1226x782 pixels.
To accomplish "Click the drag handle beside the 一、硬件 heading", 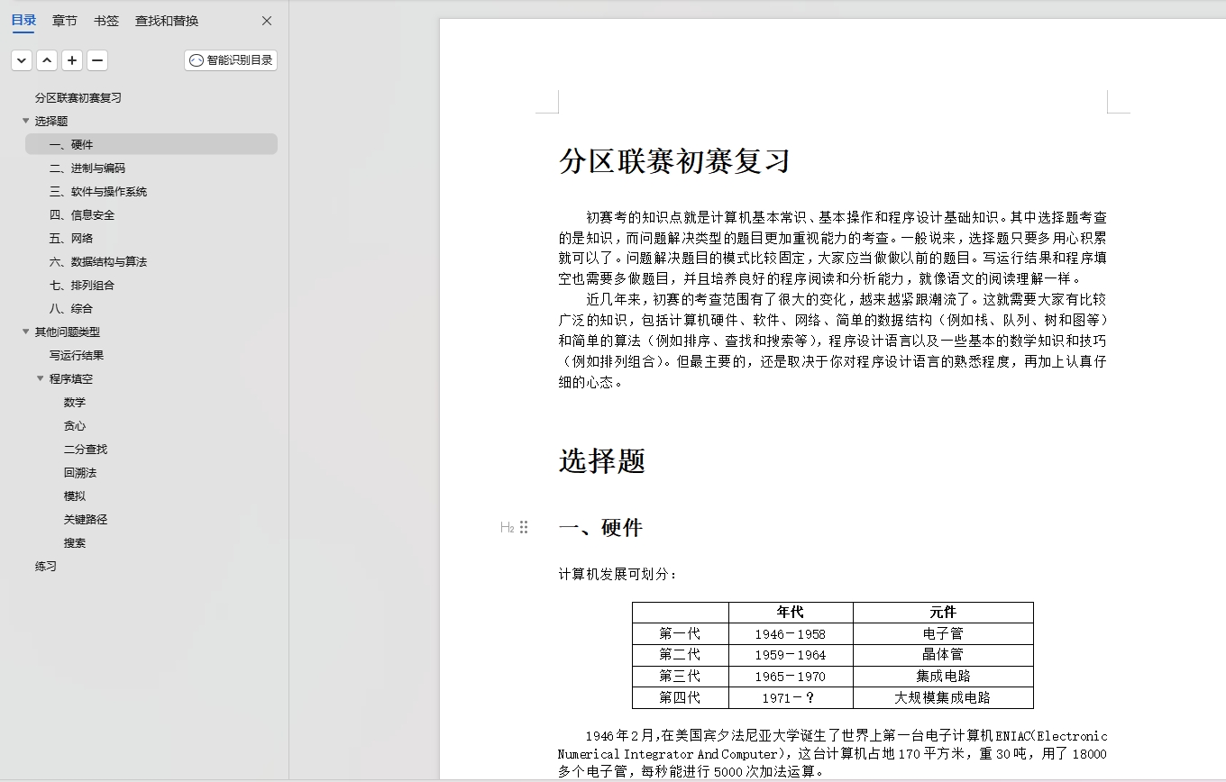I will [x=525, y=528].
